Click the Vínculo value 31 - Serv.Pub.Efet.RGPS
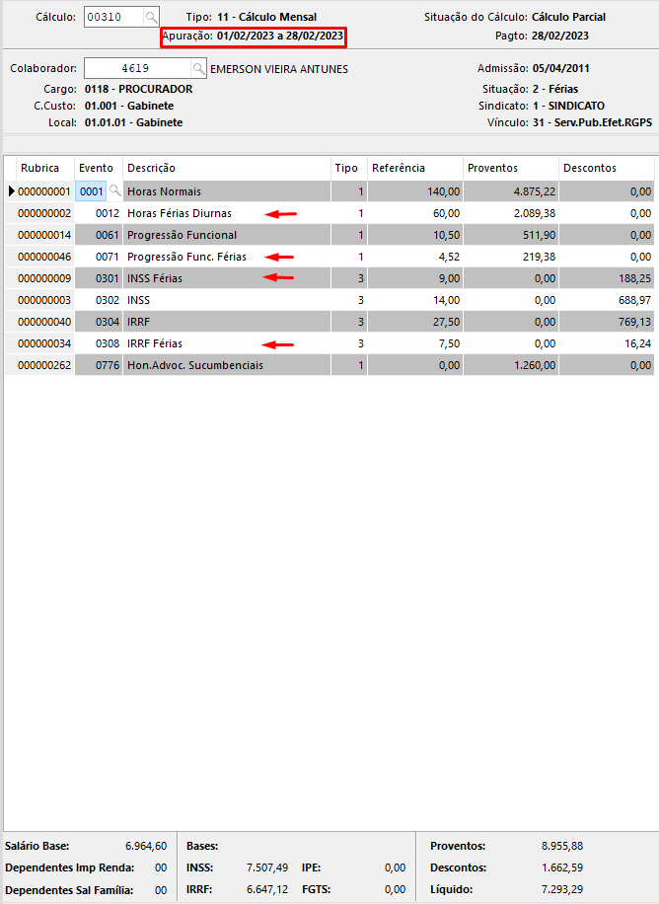Screen dimensions: 659x904 [592, 122]
